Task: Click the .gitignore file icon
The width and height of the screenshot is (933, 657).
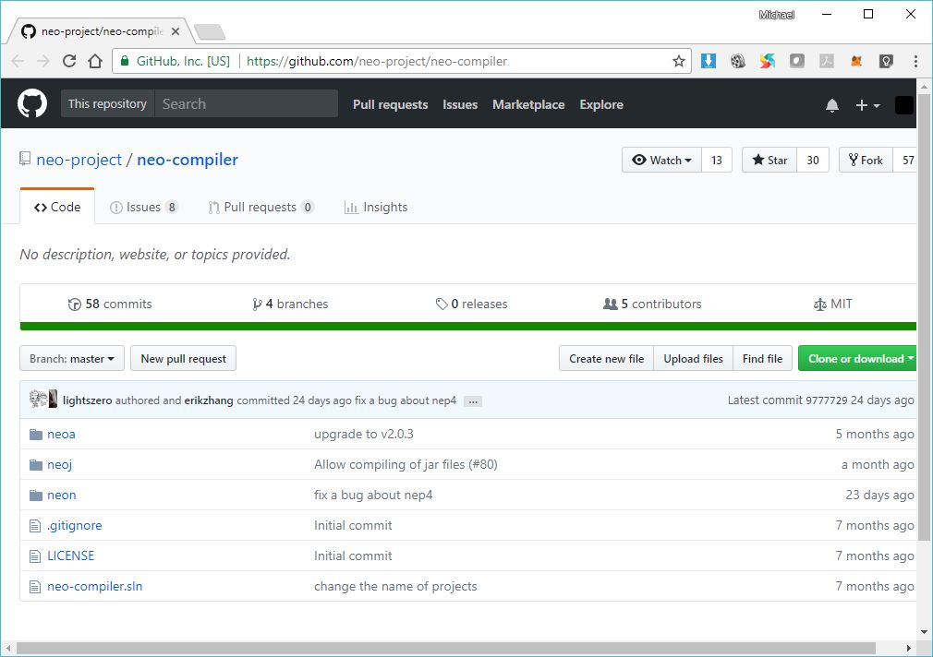Action: tap(35, 526)
